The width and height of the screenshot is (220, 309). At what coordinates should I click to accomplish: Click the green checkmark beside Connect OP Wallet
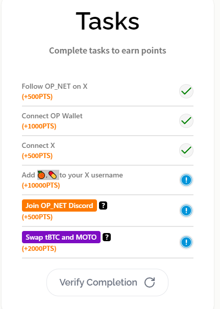[186, 121]
